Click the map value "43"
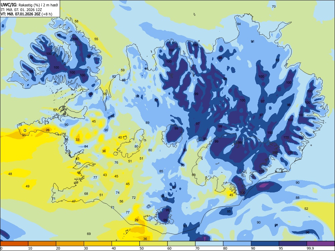335x251 pixels. pos(105,175)
